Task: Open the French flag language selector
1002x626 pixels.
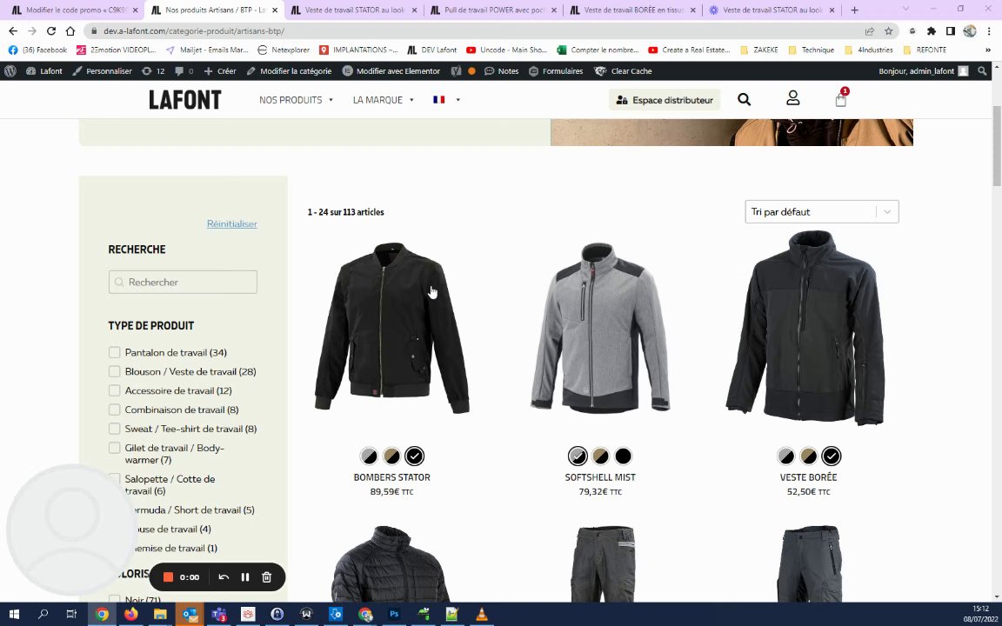Action: coord(446,100)
